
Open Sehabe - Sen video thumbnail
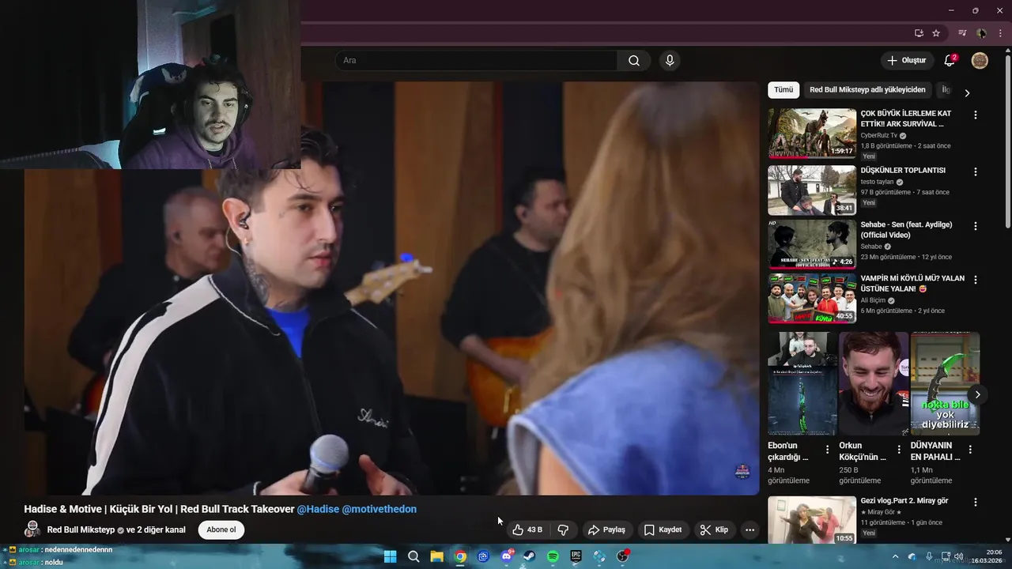812,244
